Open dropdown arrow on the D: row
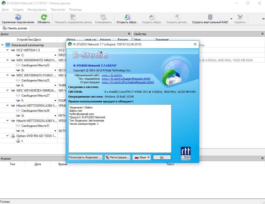This screenshot has height=204, width=265. [55, 70]
